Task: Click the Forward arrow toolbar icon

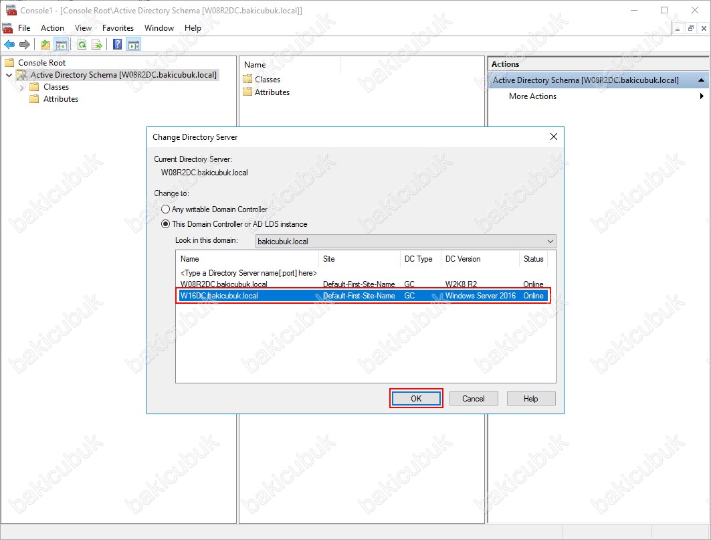Action: pyautogui.click(x=24, y=45)
